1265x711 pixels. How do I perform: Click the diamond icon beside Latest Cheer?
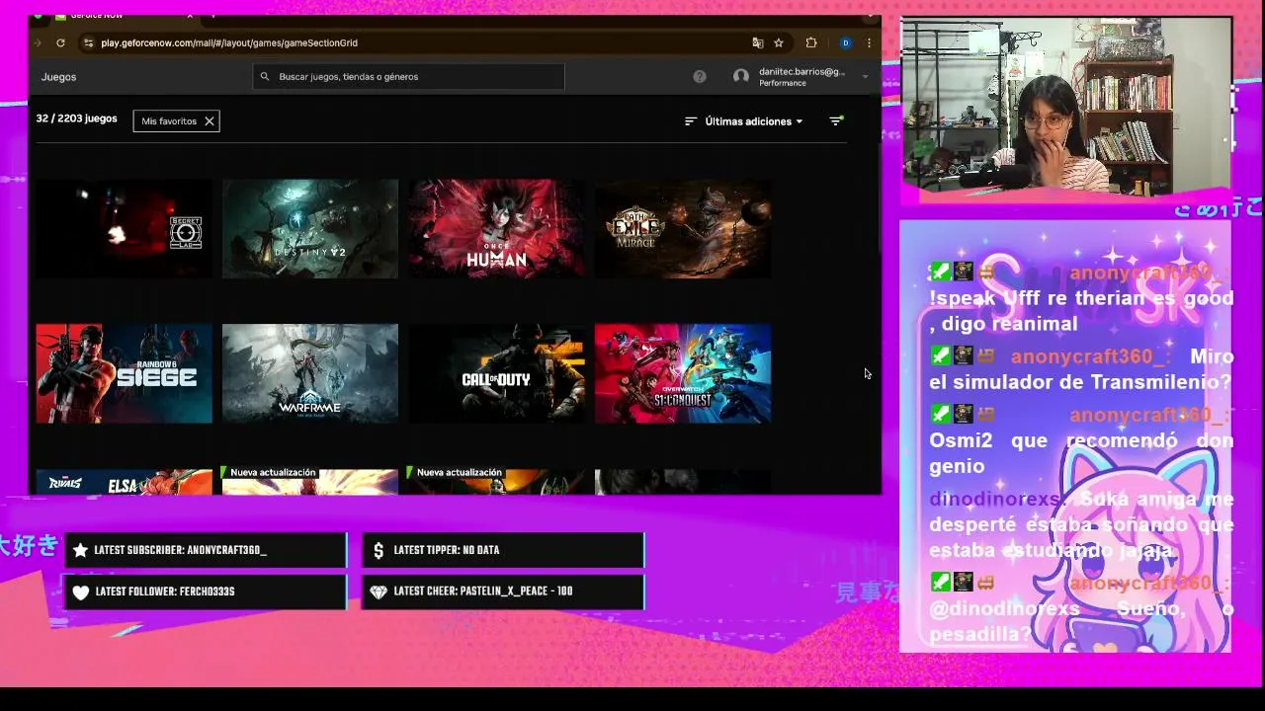click(x=379, y=592)
